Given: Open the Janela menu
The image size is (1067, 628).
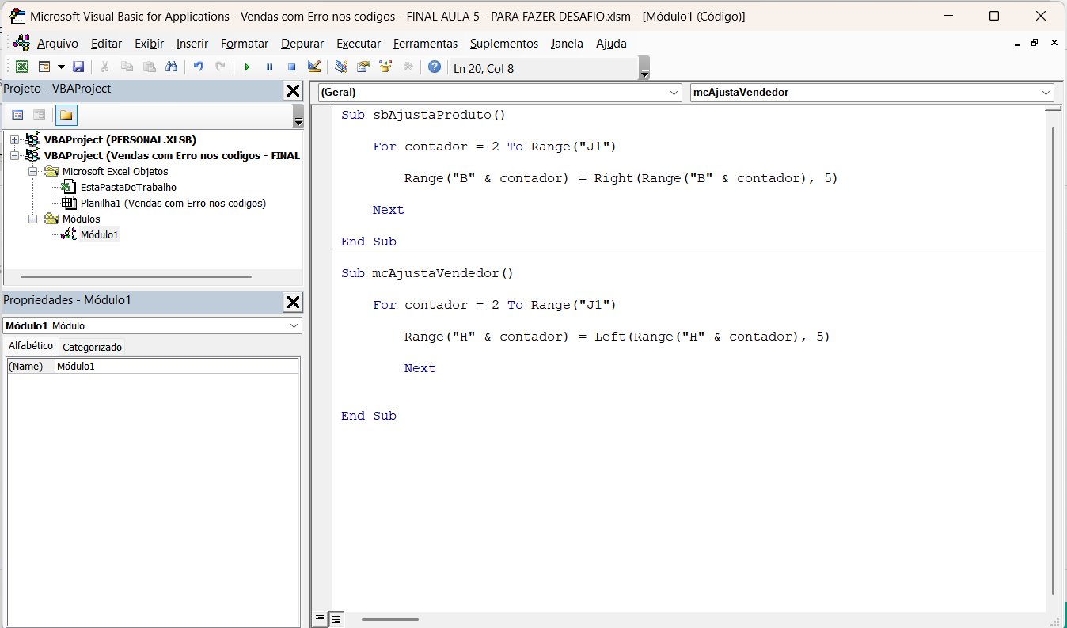Looking at the screenshot, I should (567, 44).
